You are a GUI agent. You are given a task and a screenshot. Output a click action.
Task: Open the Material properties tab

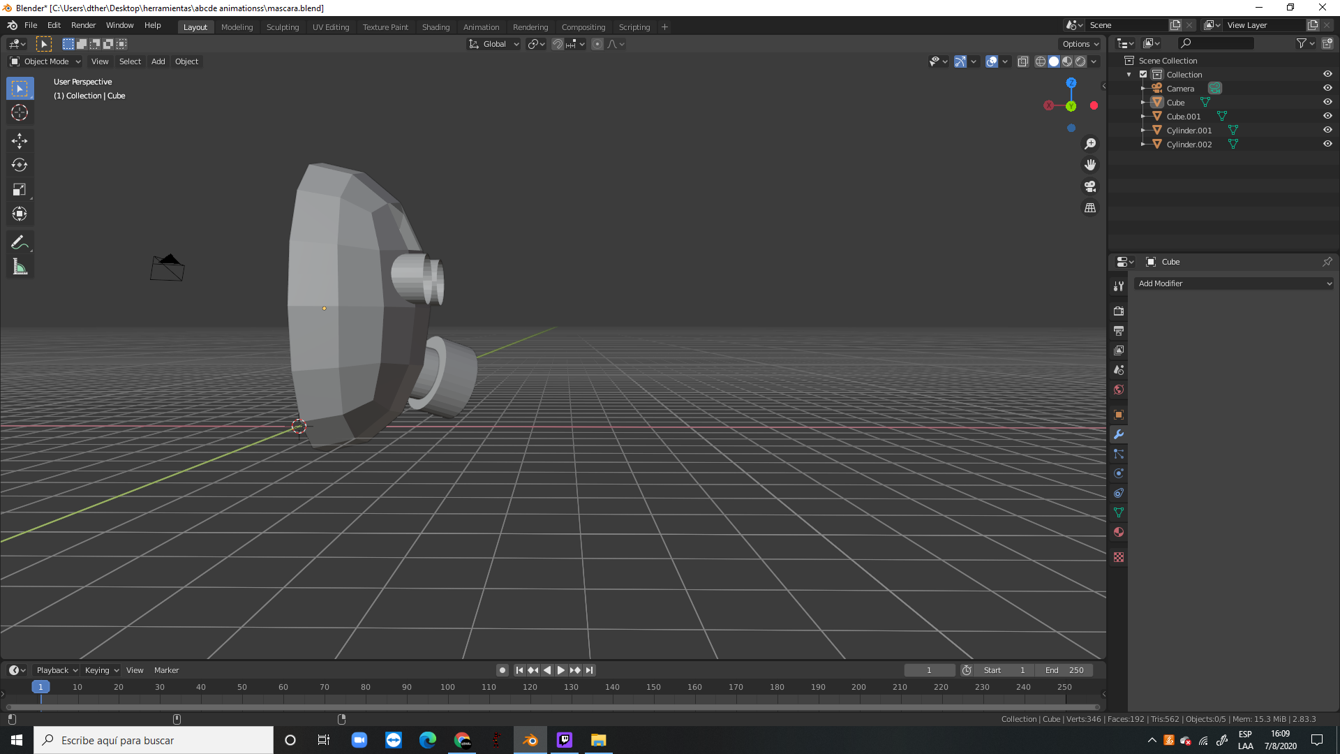coord(1119,532)
